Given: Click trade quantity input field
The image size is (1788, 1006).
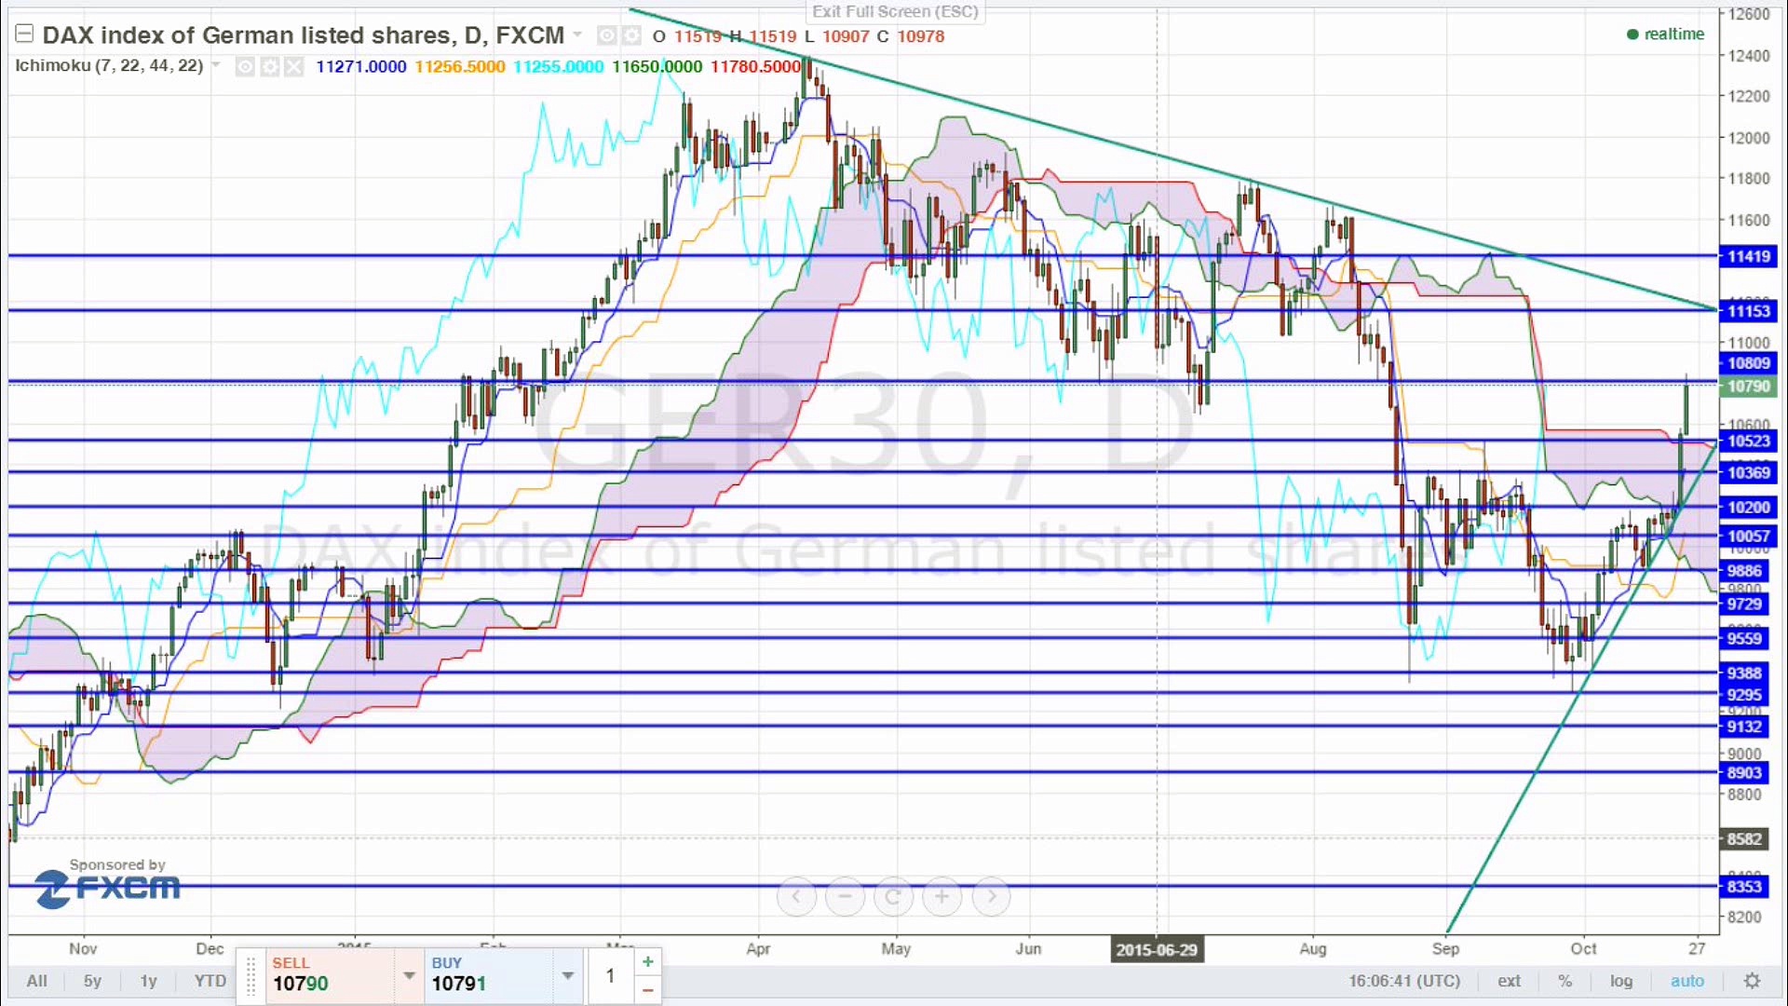Looking at the screenshot, I should pos(610,975).
